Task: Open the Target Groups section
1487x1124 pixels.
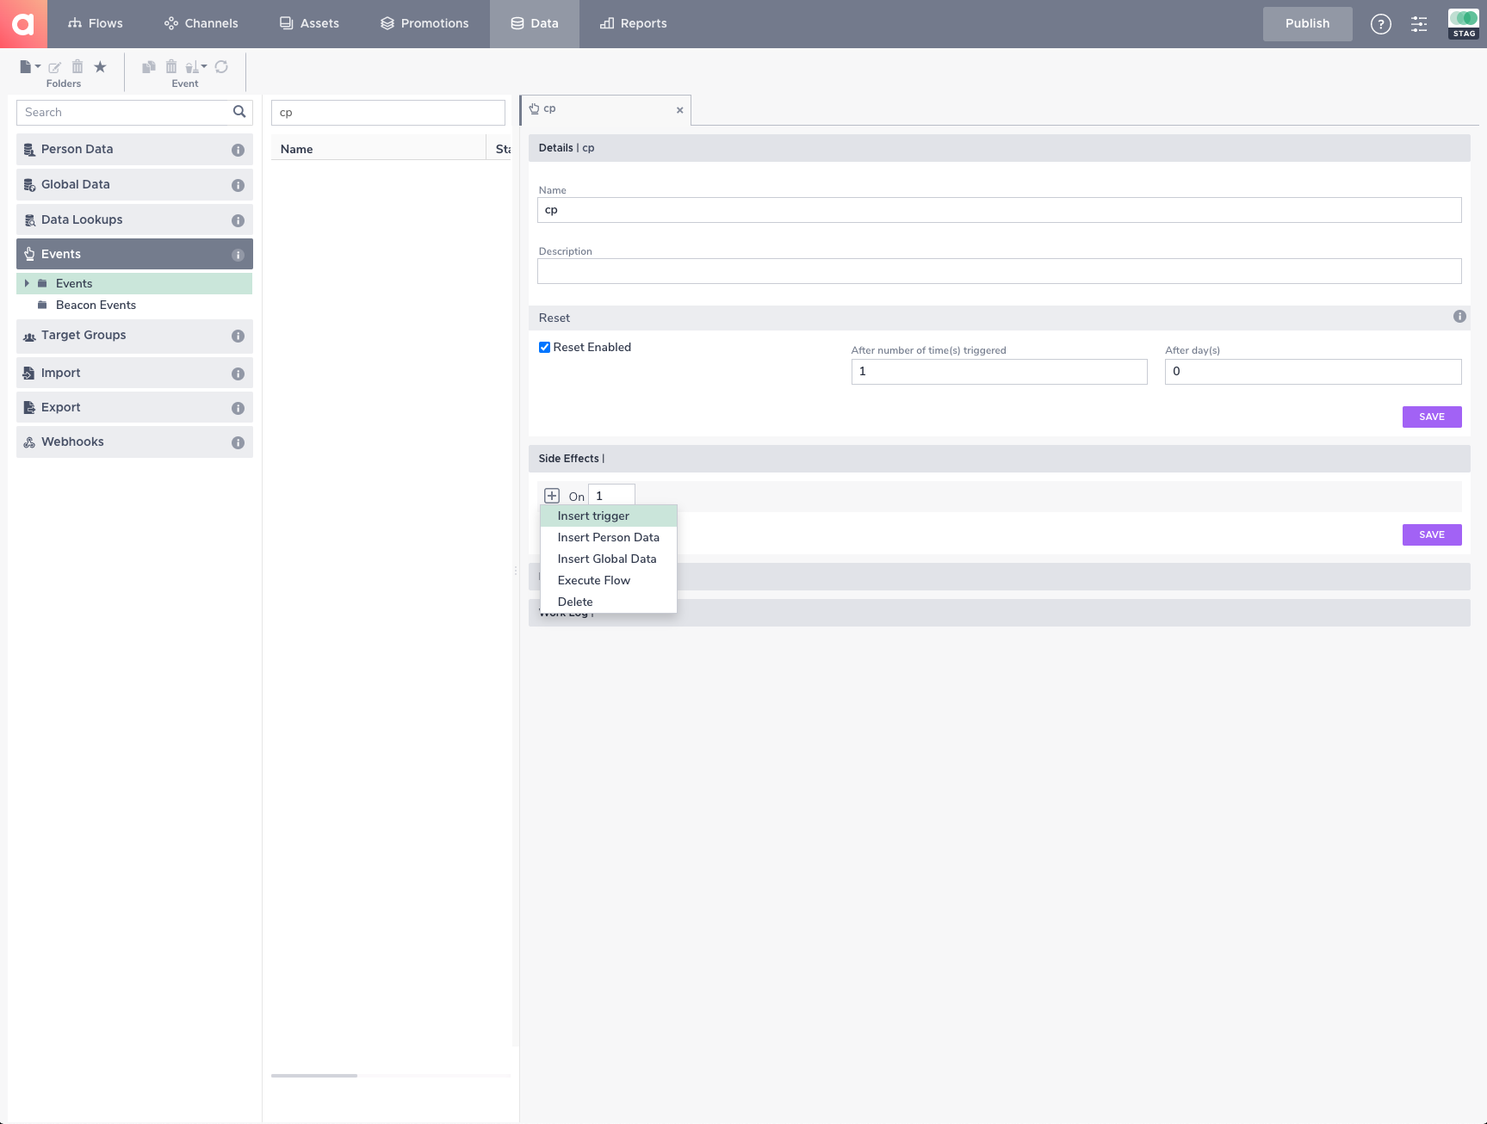Action: click(x=134, y=336)
